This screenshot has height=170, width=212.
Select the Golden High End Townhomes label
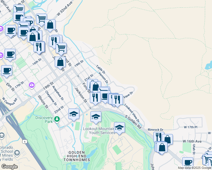79,156
